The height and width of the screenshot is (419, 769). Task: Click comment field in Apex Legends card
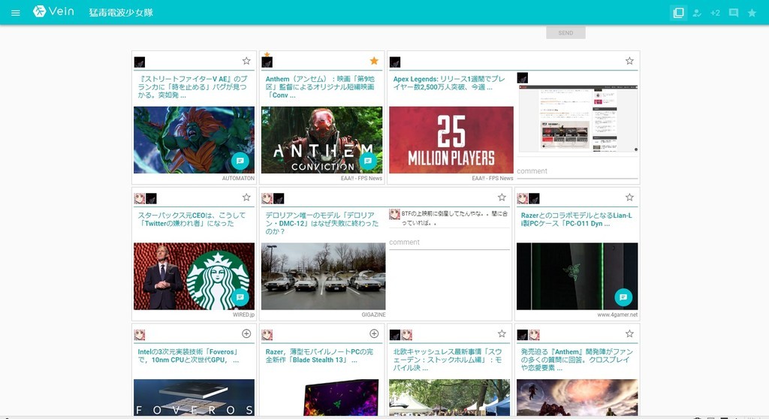(578, 171)
